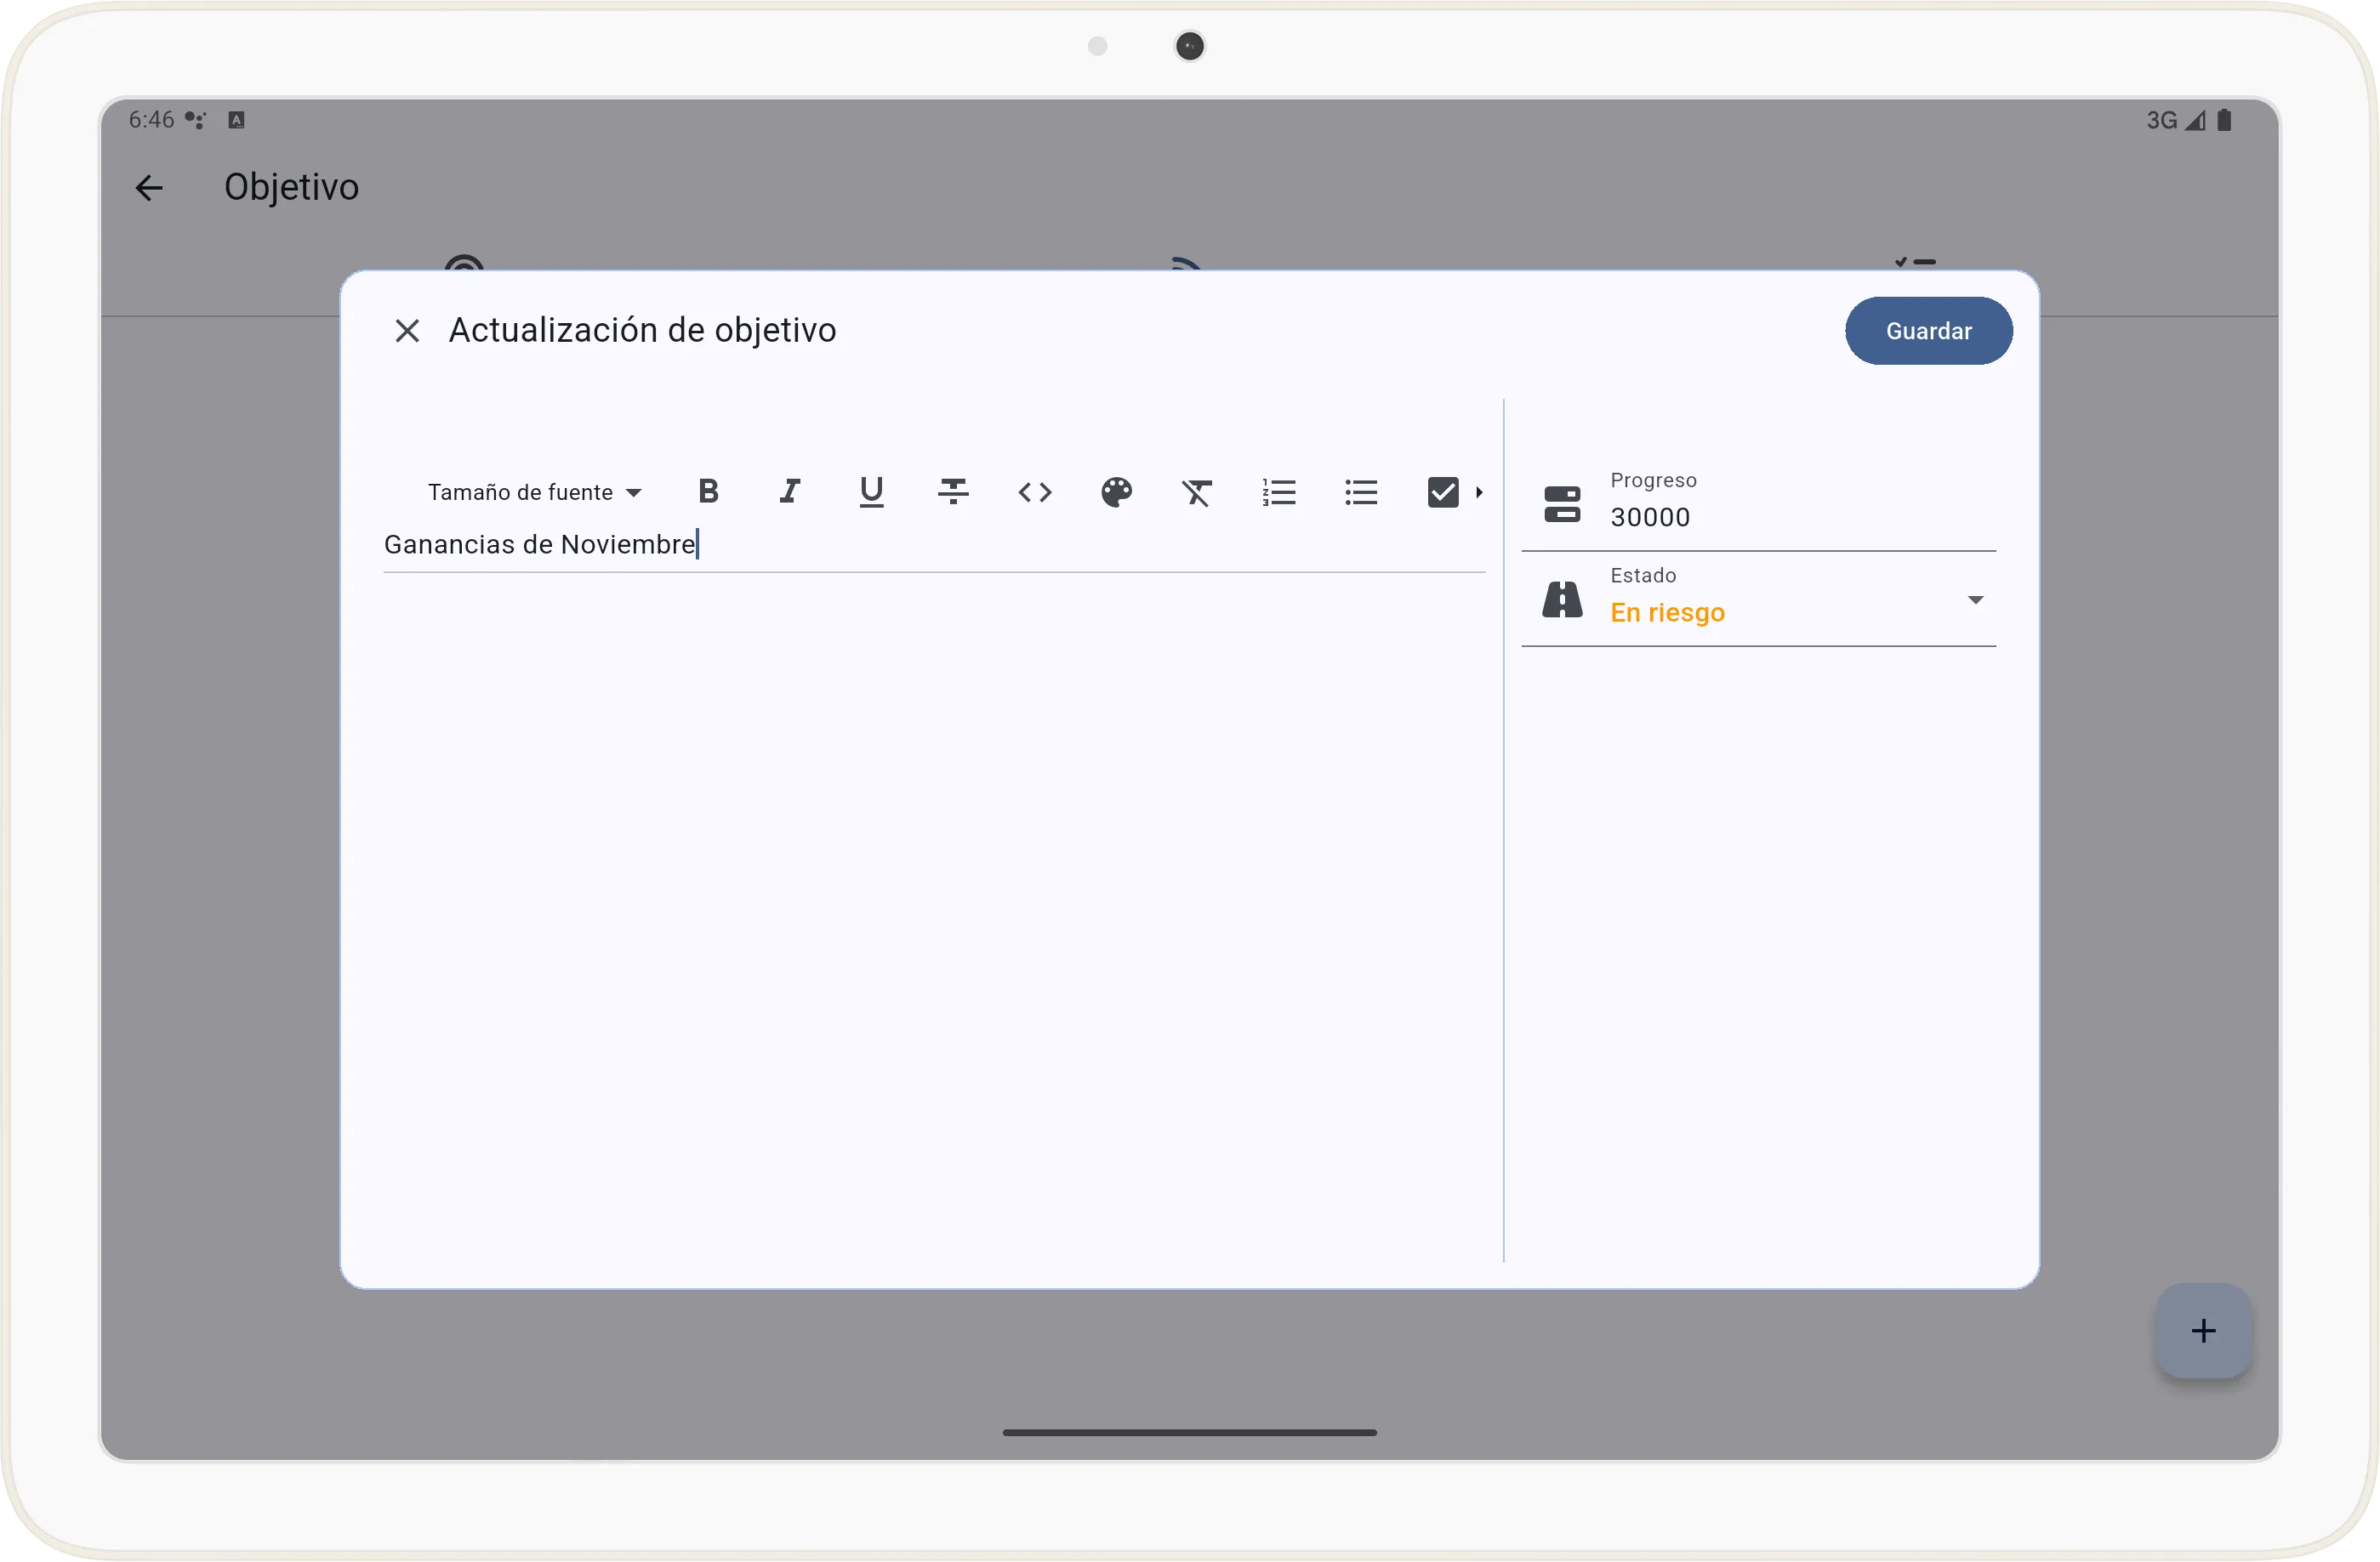Edit the Progreso value 30000
The width and height of the screenshot is (2380, 1562).
pyautogui.click(x=1650, y=517)
